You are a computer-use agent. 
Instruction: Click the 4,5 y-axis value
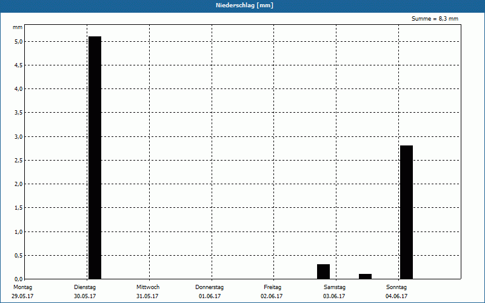pyautogui.click(x=18, y=65)
